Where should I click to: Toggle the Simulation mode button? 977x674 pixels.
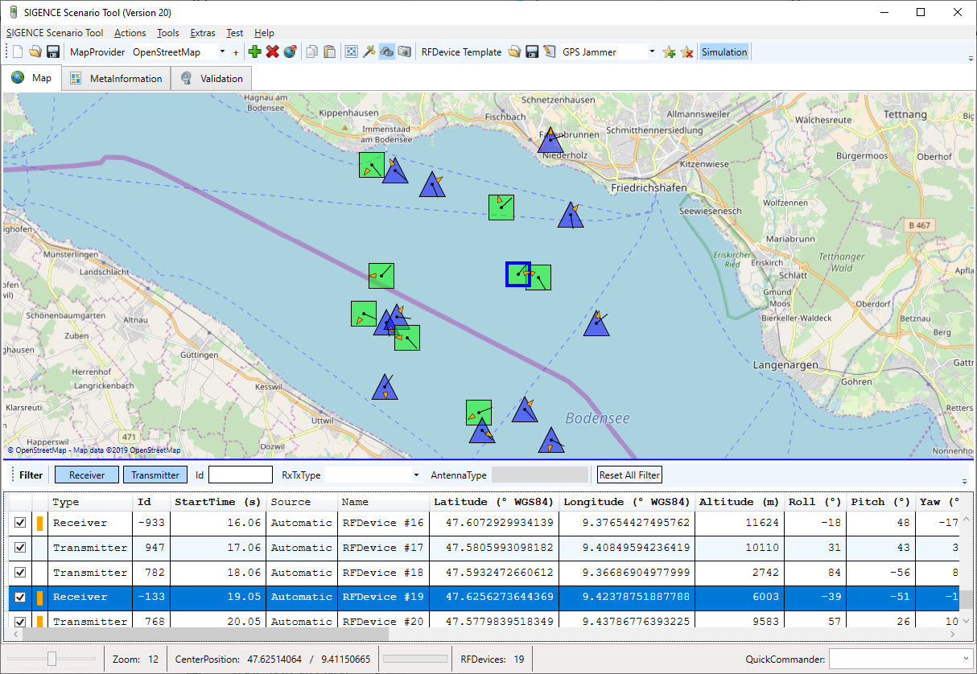(x=724, y=52)
